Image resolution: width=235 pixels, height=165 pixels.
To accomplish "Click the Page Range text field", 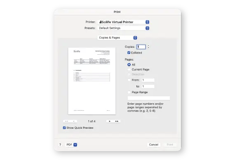I will (149, 98).
